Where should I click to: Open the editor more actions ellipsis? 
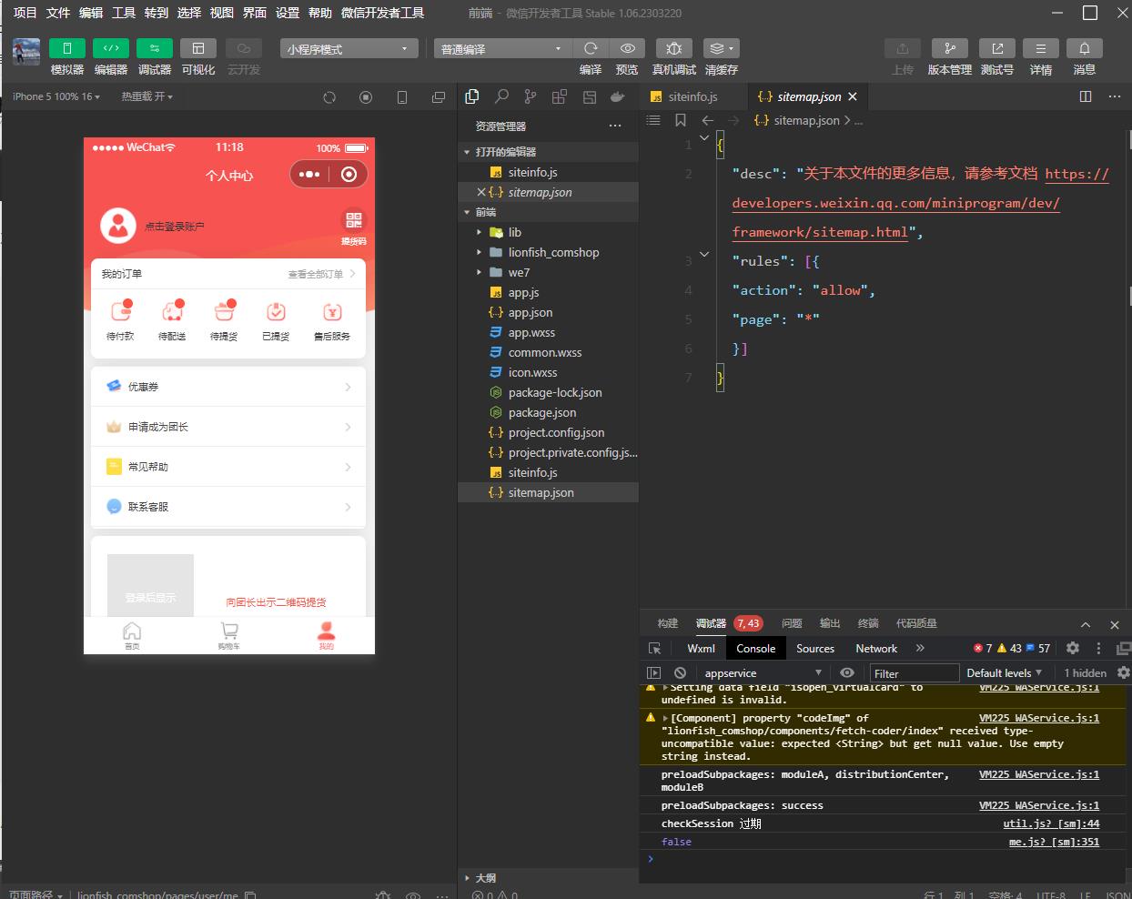coord(1115,96)
